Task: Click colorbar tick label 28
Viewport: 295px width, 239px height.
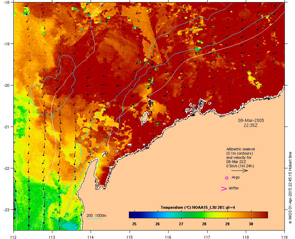Action: point(204,224)
